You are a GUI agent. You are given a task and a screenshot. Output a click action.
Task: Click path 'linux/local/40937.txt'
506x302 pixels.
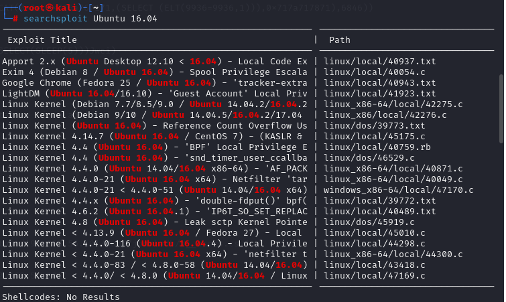[x=380, y=61]
